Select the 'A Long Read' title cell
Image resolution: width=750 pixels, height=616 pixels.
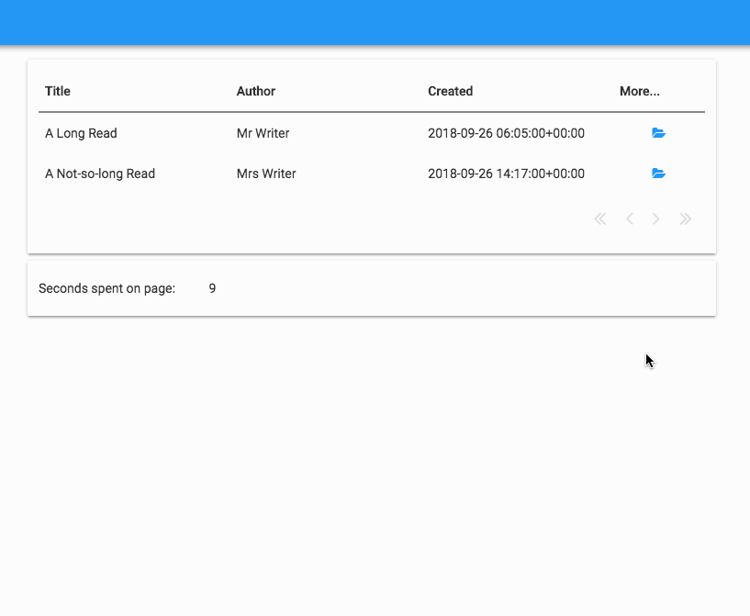81,133
